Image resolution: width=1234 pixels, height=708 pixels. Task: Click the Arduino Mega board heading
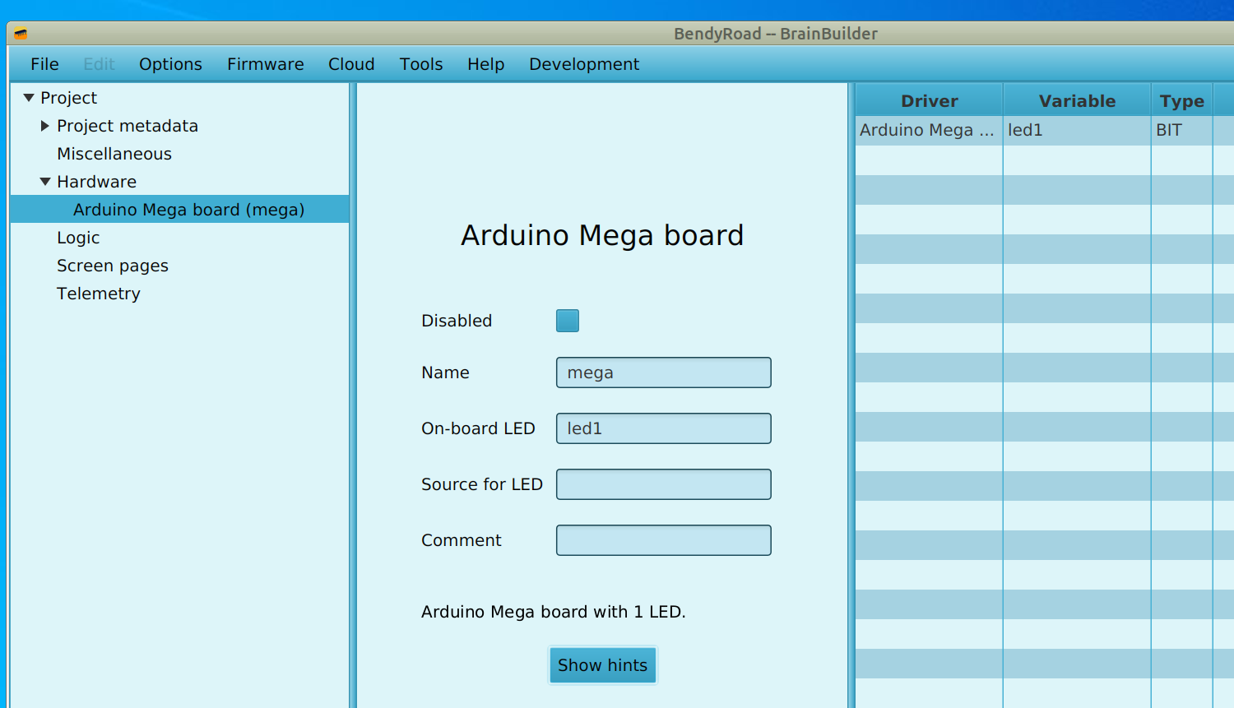(x=602, y=235)
